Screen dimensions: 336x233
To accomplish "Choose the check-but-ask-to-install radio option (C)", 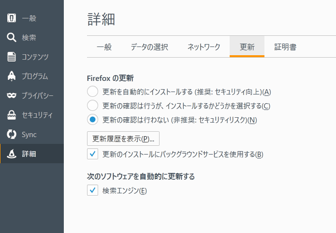I will [92, 106].
